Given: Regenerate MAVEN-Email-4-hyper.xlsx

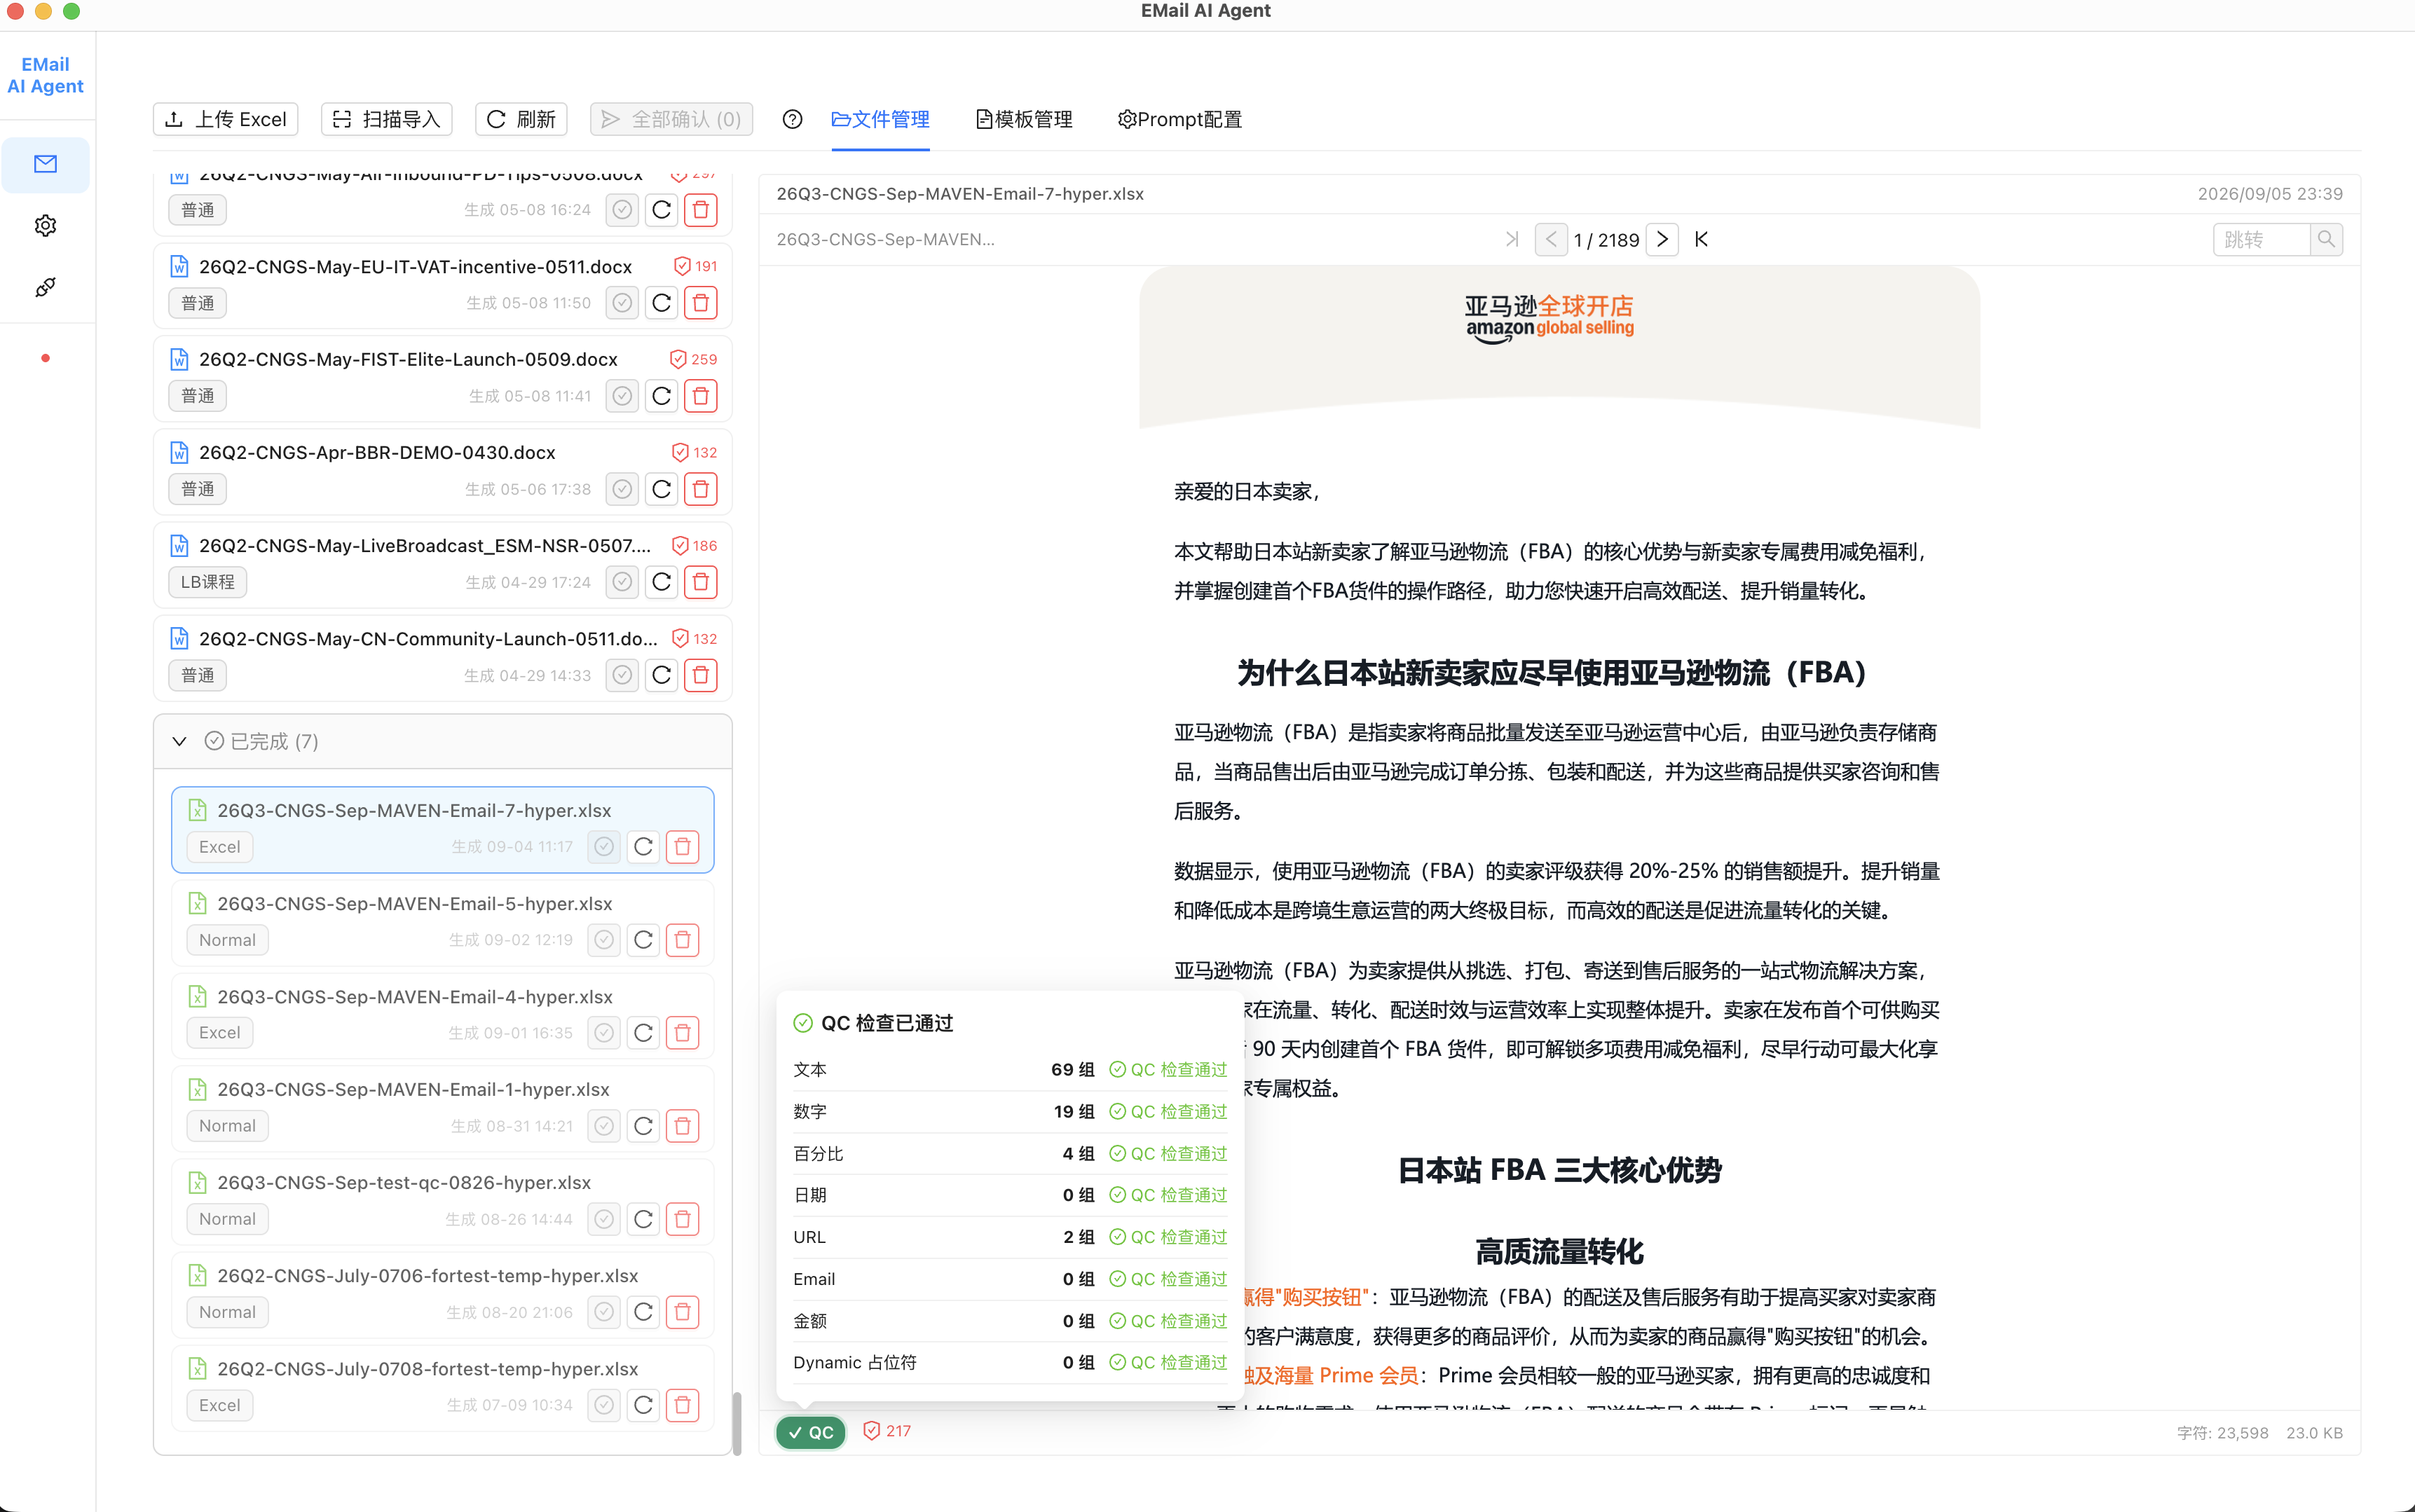Looking at the screenshot, I should [x=643, y=1033].
